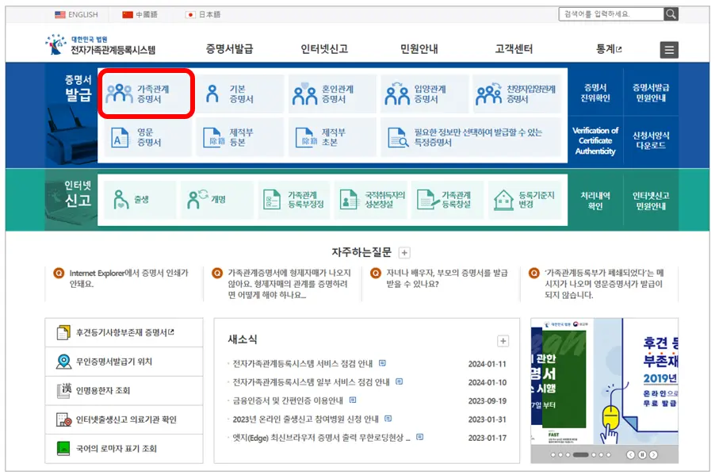Image resolution: width=715 pixels, height=475 pixels.
Task: Click the 개명 name-change report icon
Action: pos(208,198)
